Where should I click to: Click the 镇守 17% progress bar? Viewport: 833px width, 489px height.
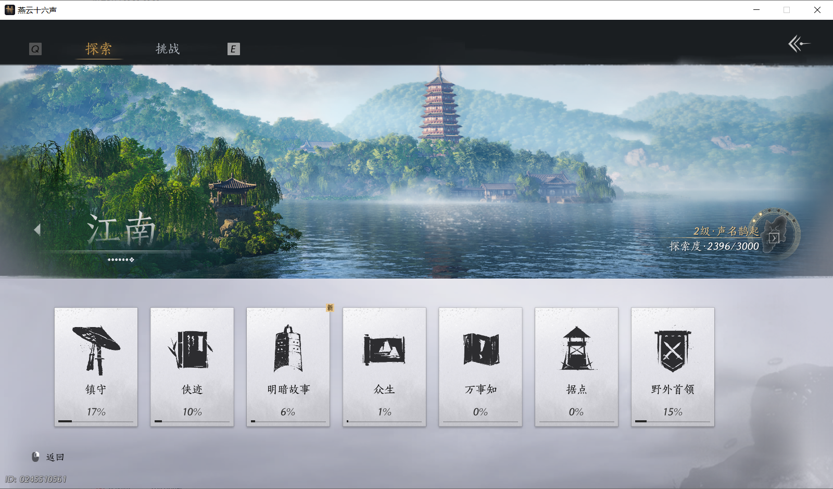[x=96, y=421]
